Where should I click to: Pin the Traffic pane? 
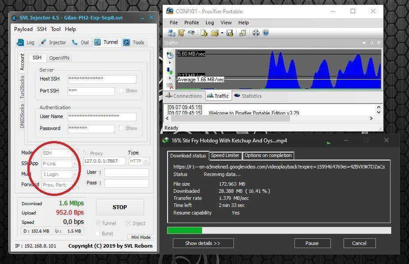point(371,43)
